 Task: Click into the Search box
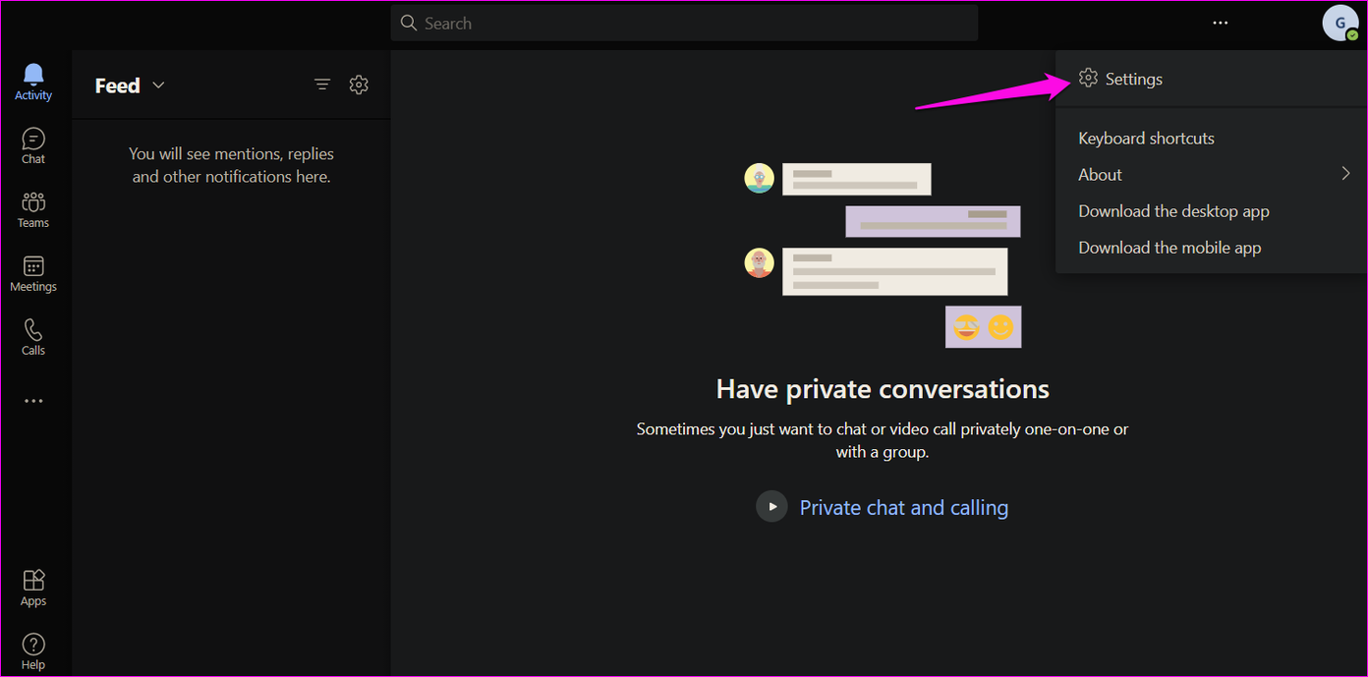(x=684, y=23)
